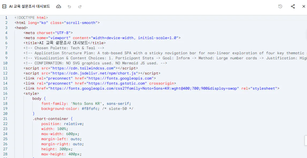307x158 pixels.
Task: Click the code file icon beside the title
Action: point(4,6)
